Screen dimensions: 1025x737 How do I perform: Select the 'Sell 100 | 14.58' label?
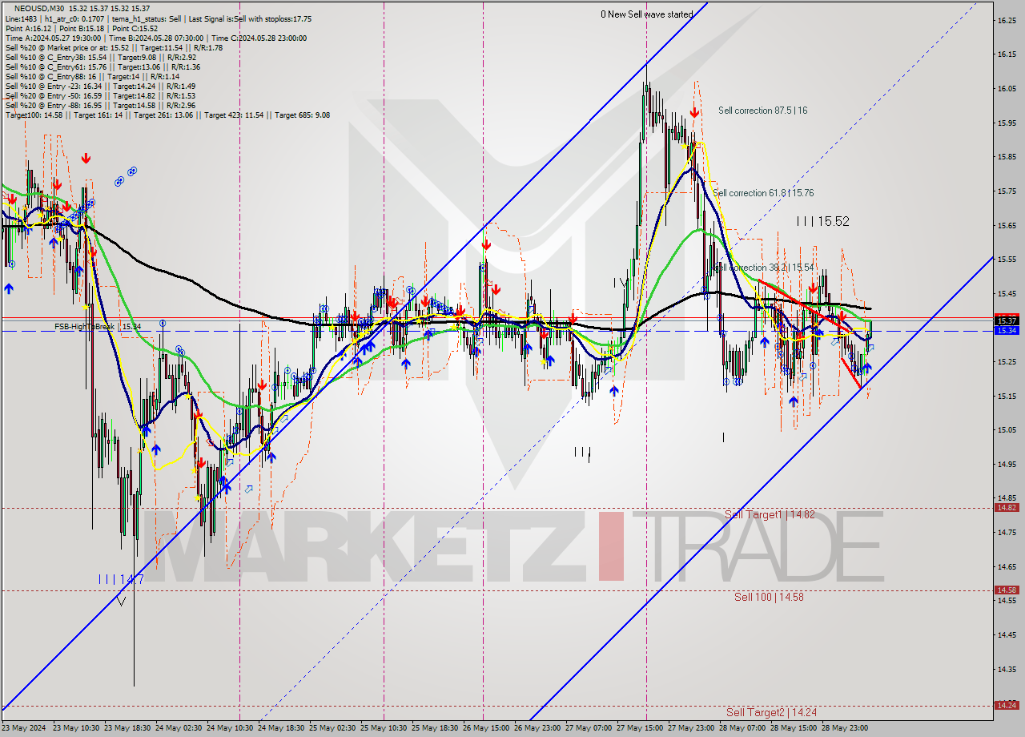point(769,597)
